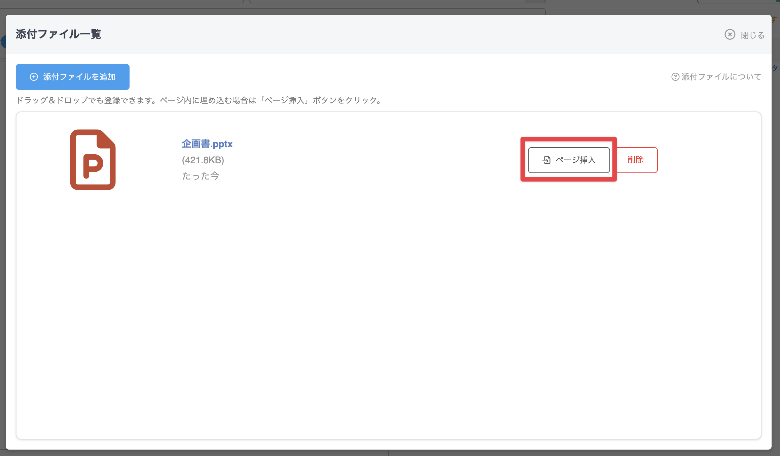Click 閉じる to close the attachment dialog
Screen dimensions: 780x456
[x=752, y=34]
